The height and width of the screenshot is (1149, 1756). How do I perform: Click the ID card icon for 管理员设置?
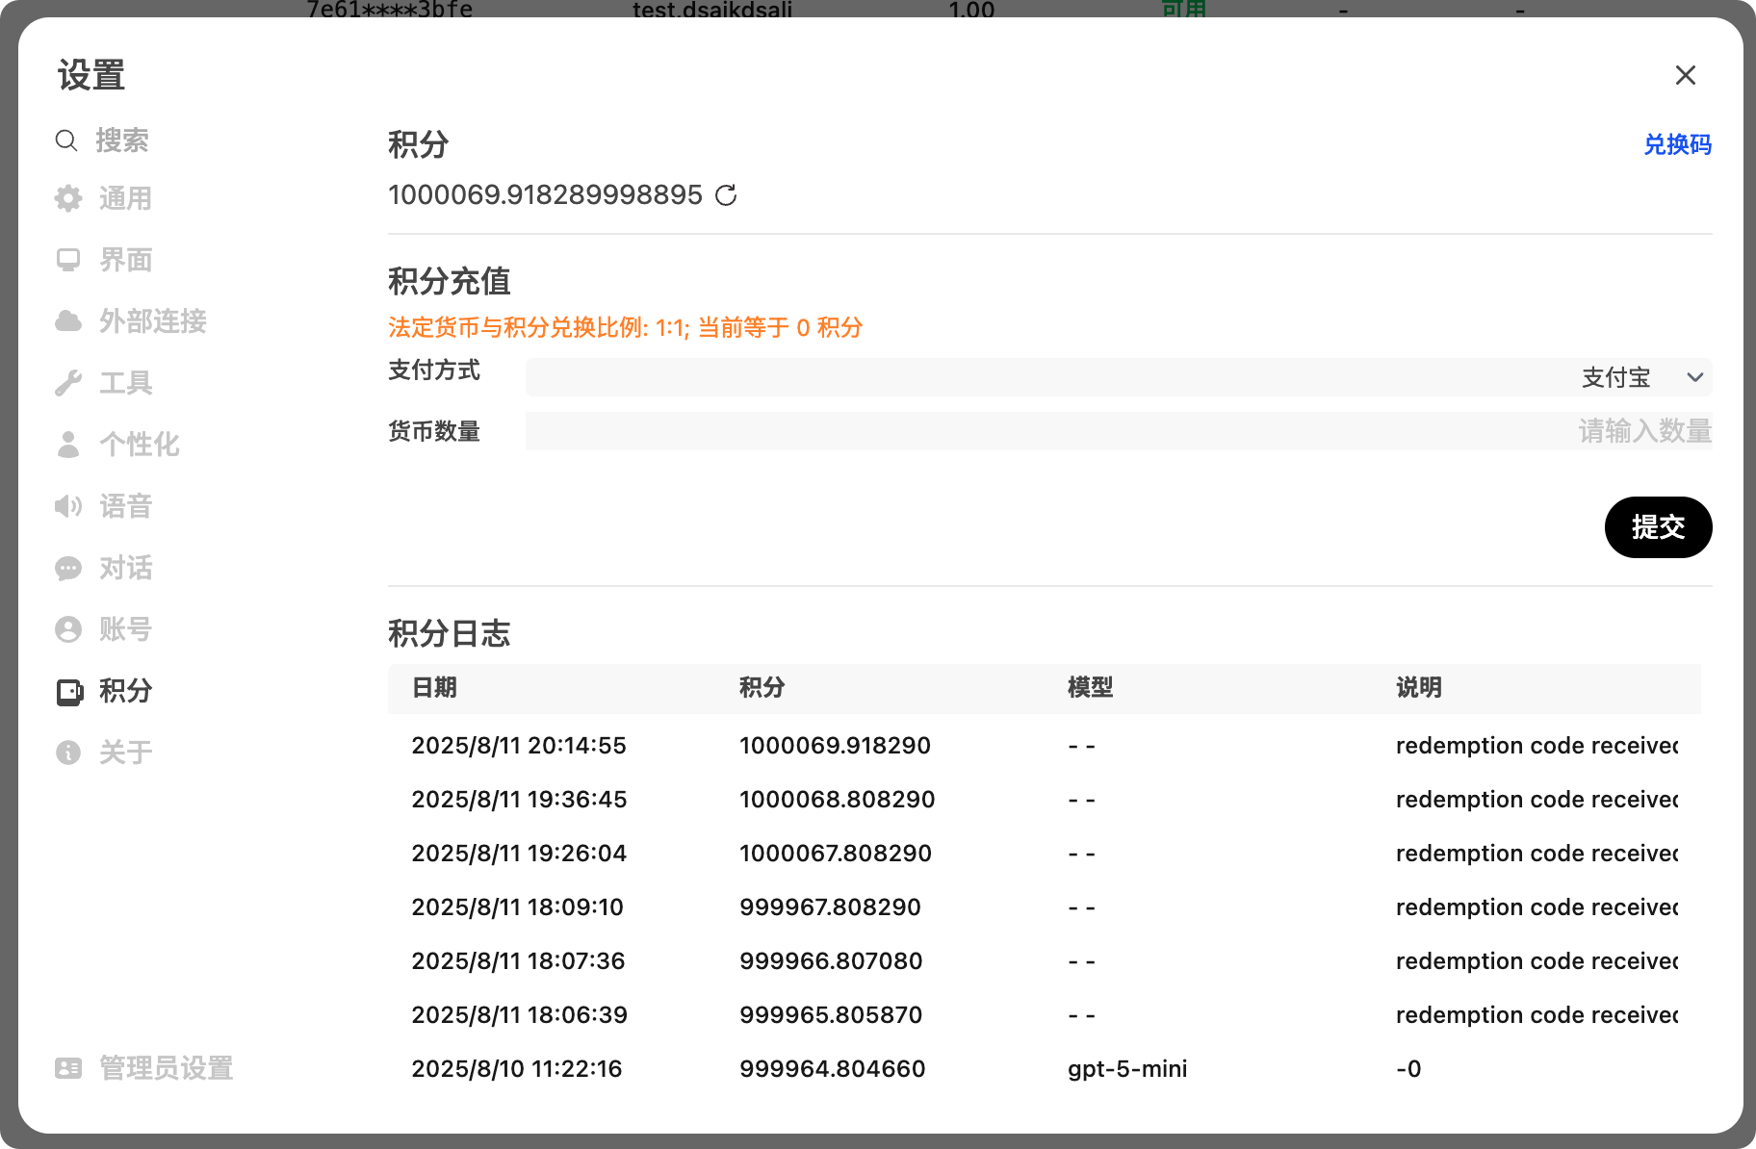68,1068
